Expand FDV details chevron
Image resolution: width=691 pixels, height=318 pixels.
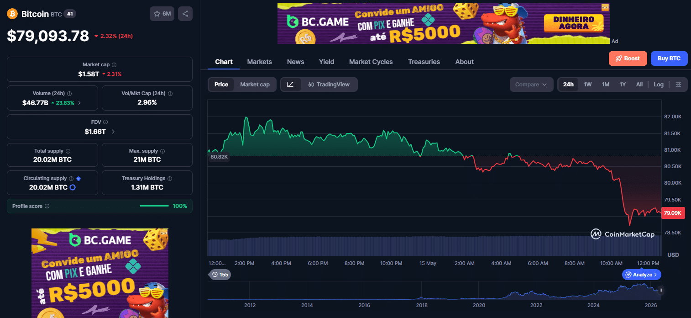coord(113,132)
